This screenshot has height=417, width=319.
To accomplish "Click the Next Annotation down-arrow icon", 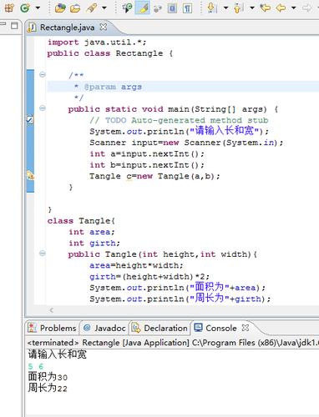I will 212,8.
